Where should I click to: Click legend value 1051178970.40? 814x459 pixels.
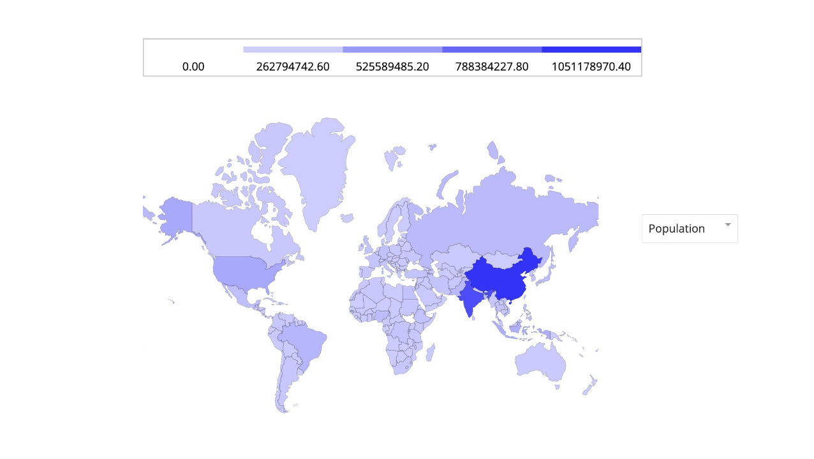click(591, 66)
